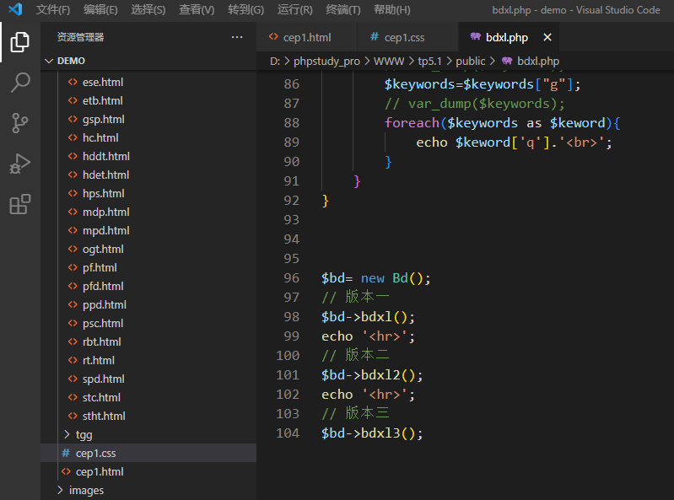Open the 文件(F) menu
Screen dimensions: 674x500
(53, 9)
